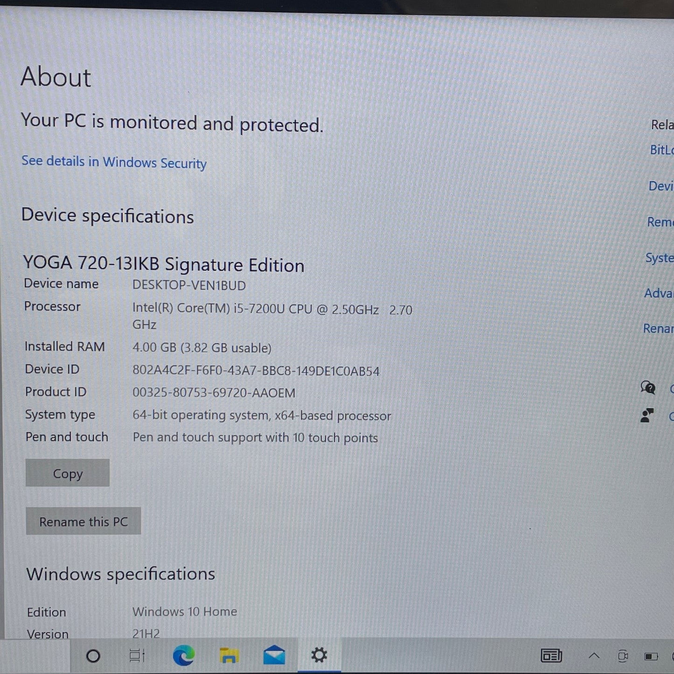The image size is (674, 674).
Task: Click the Rename this PC button
Action: tap(83, 521)
